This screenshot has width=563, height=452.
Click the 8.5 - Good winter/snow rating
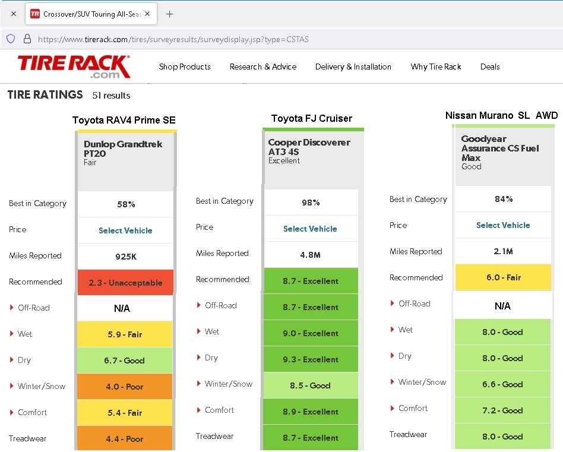point(311,385)
